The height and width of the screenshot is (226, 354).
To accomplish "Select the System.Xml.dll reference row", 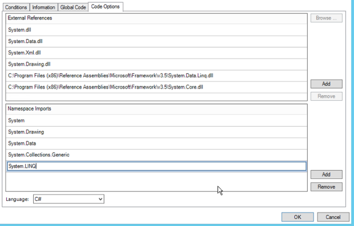I will (156, 53).
